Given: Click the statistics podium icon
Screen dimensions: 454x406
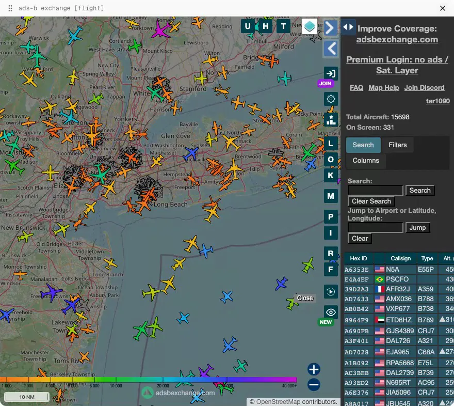Looking at the screenshot, I should point(331,120).
